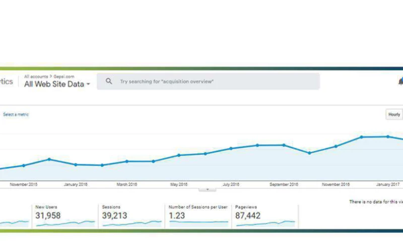Click the chart data point for January 2017

coord(388,137)
